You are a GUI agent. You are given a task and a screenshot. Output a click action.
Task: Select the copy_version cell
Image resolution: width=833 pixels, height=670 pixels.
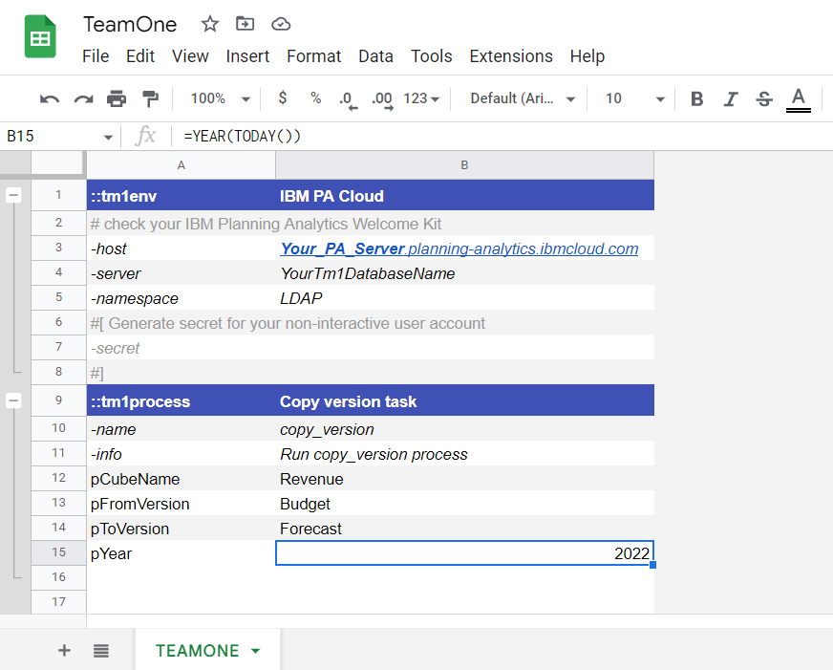465,429
